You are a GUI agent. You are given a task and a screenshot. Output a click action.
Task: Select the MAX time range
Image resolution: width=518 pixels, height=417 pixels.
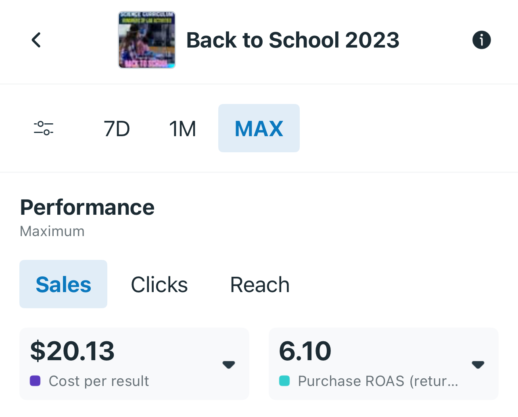point(259,129)
